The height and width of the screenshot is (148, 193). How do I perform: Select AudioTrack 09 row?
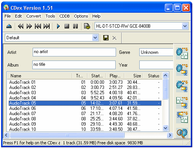pyautogui.click(x=85, y=124)
